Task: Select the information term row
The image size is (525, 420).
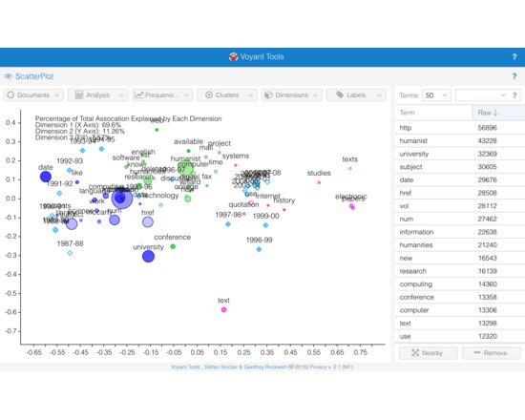Action: (x=460, y=232)
